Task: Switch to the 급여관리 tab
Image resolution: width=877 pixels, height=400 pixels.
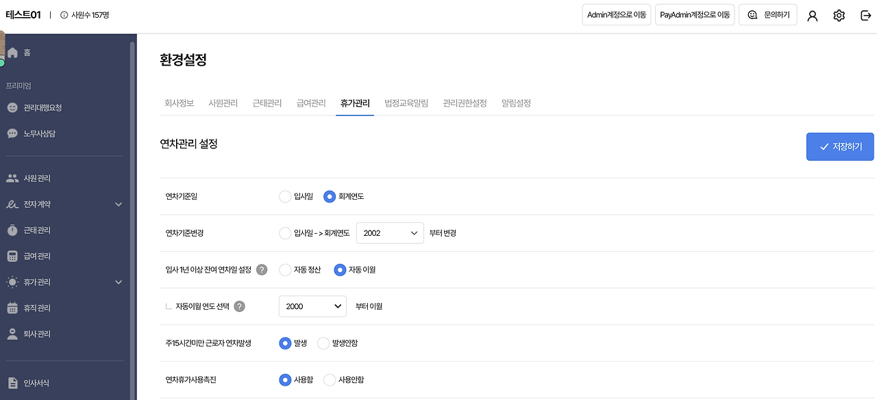Action: [311, 103]
